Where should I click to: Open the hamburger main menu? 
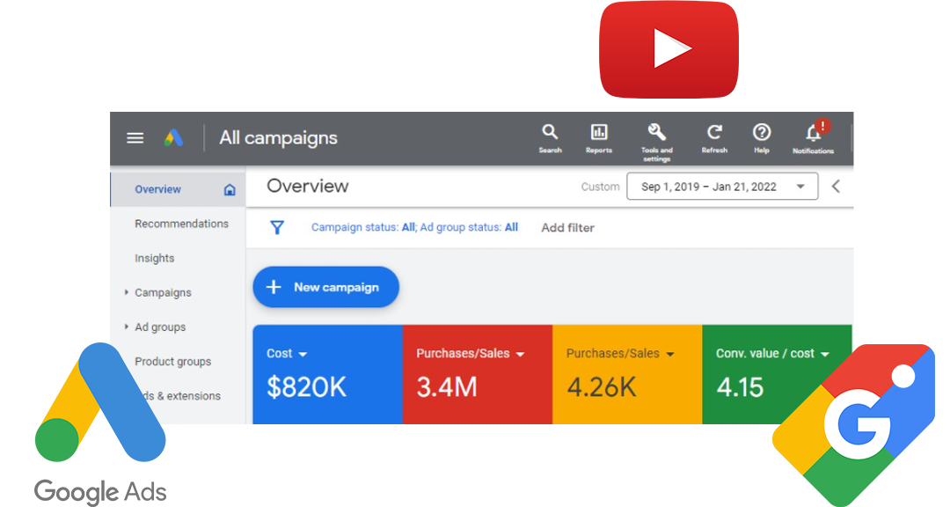tap(135, 138)
